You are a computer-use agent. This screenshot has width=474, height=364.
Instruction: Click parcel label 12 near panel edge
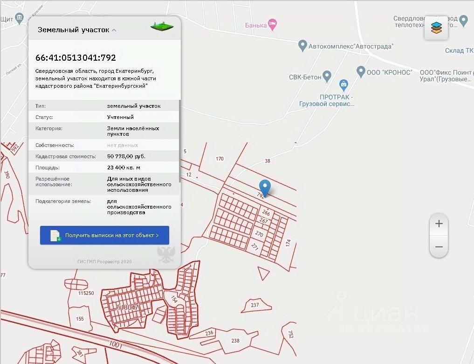[x=189, y=175]
